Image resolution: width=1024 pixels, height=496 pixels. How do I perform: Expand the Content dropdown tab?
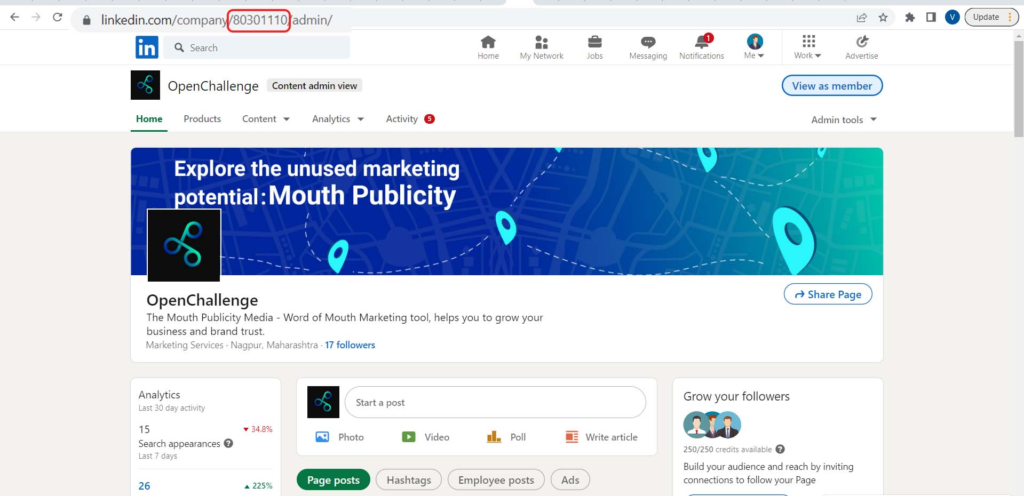(266, 118)
